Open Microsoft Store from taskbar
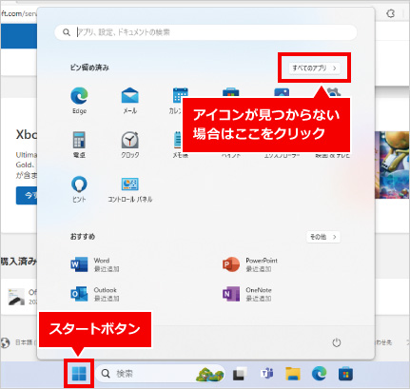410x389 pixels. click(x=345, y=374)
